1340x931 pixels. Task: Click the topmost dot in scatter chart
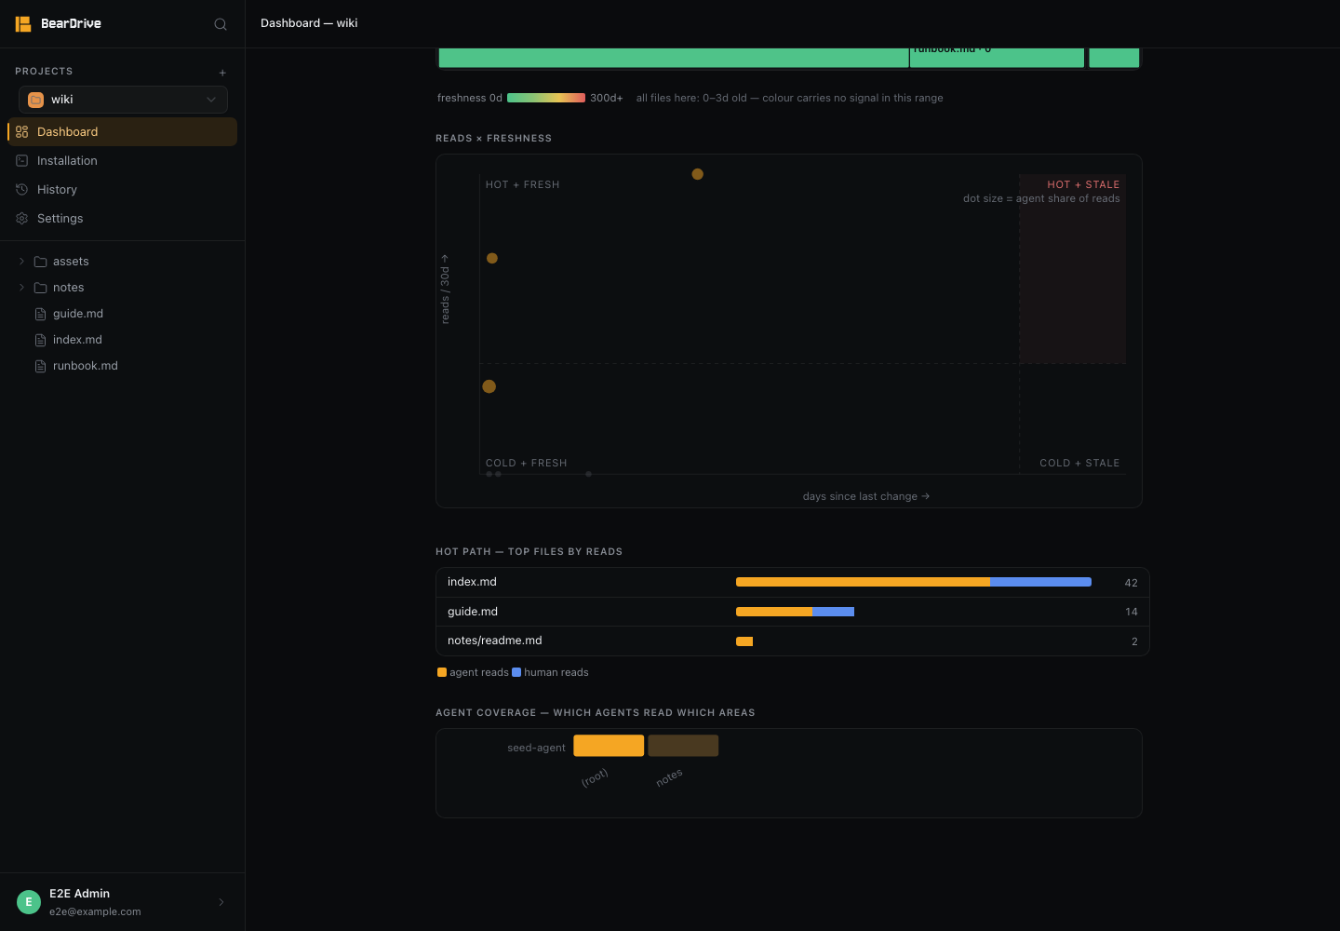(697, 174)
